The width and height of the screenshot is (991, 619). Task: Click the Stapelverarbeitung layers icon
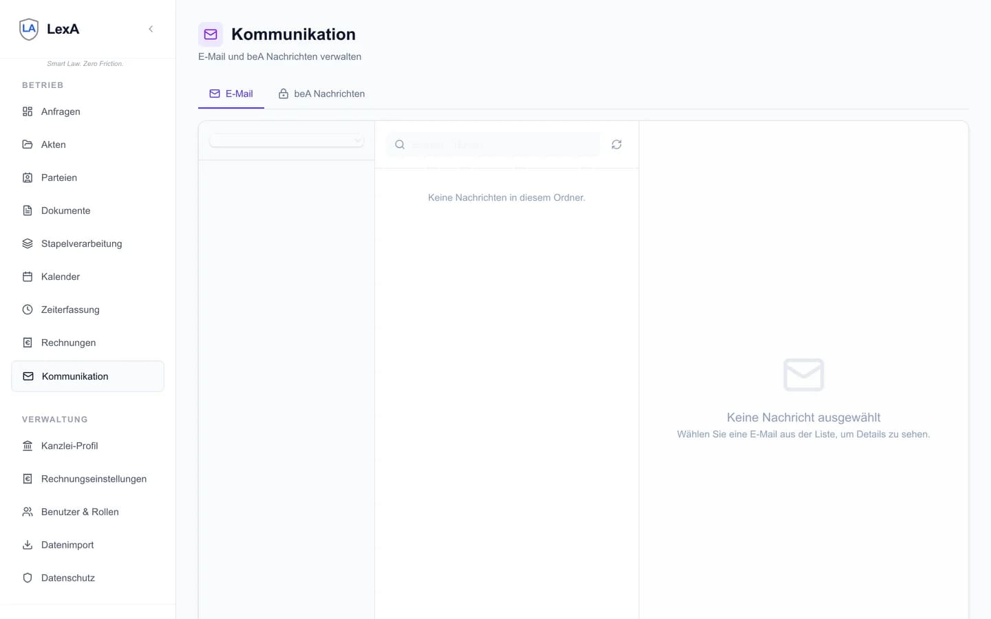tap(28, 243)
